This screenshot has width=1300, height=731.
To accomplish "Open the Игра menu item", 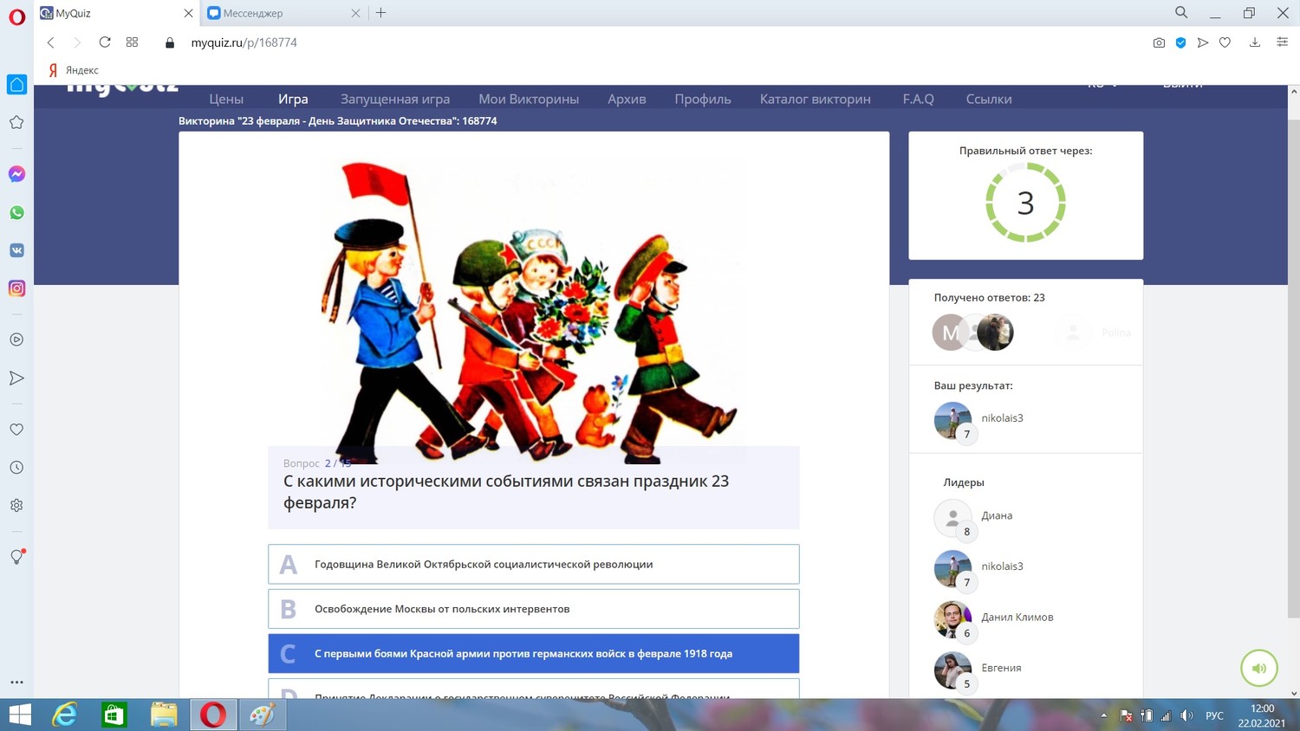I will pyautogui.click(x=293, y=99).
